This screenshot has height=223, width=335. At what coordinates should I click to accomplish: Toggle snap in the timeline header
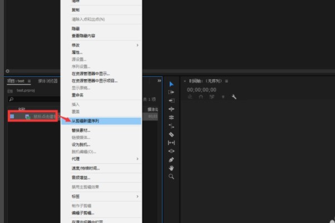coord(201,96)
